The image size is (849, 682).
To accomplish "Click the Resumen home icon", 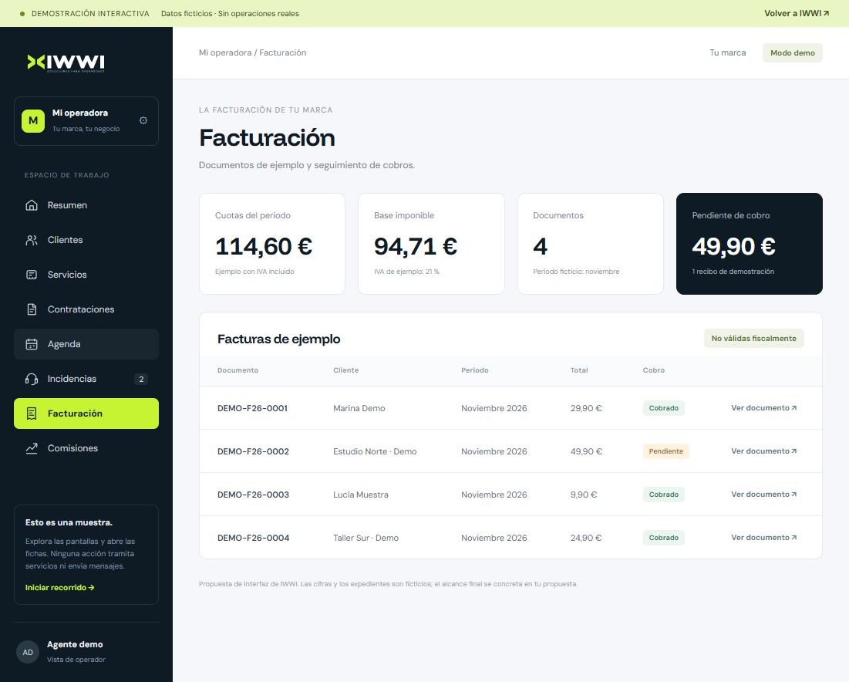I will (x=32, y=205).
